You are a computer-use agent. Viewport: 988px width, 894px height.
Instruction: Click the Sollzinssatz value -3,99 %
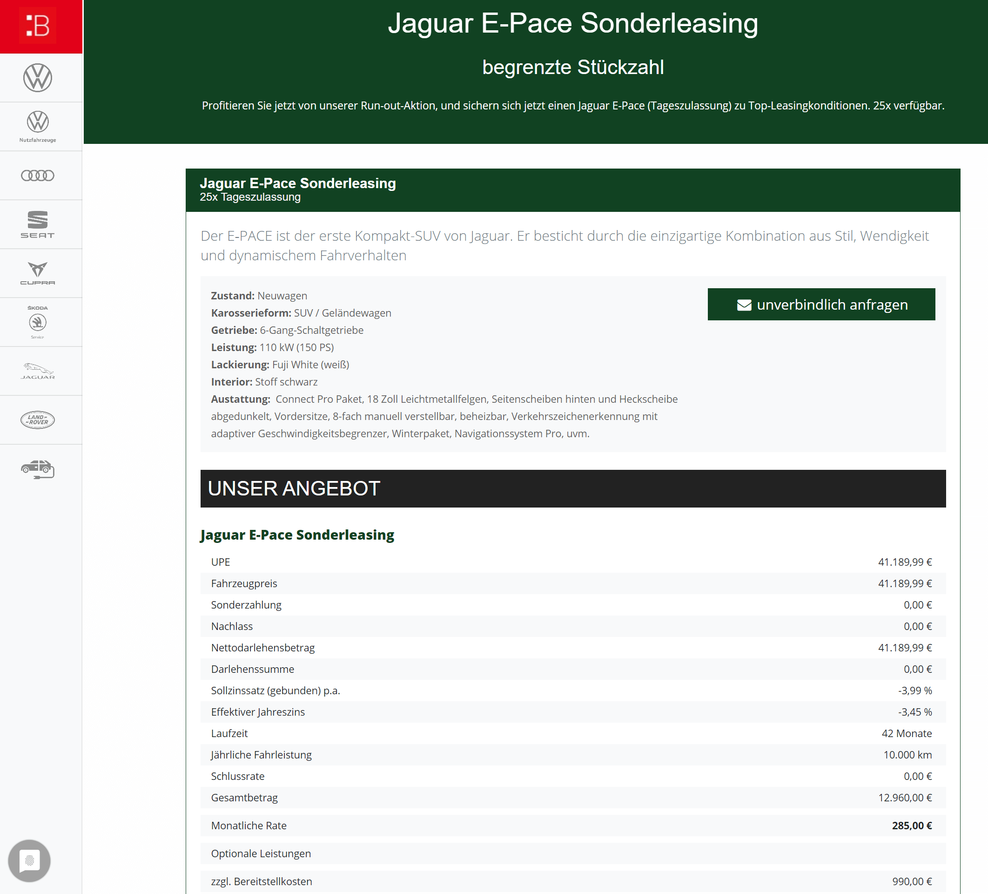(915, 691)
